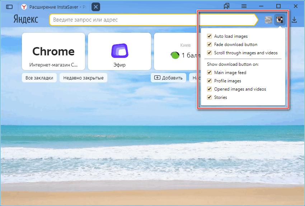
Task: Uncheck Auto load images
Action: pyautogui.click(x=210, y=36)
